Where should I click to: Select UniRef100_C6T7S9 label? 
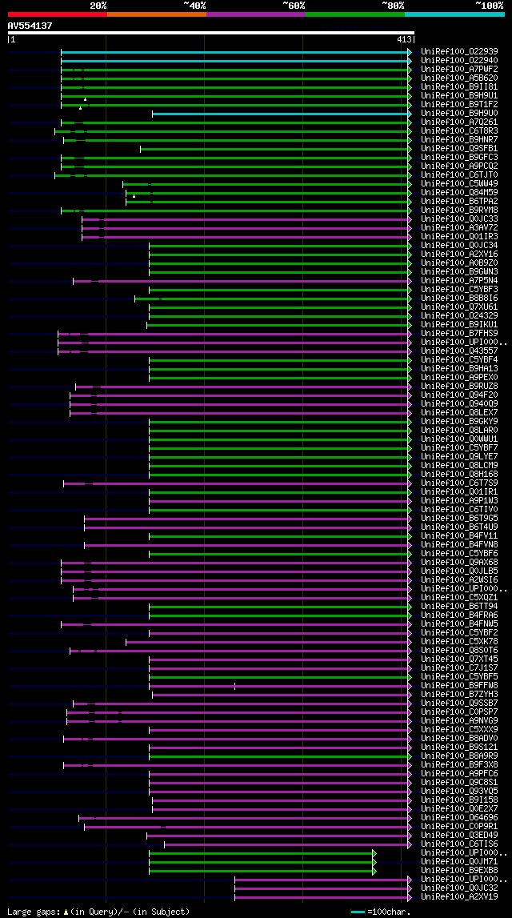[459, 483]
